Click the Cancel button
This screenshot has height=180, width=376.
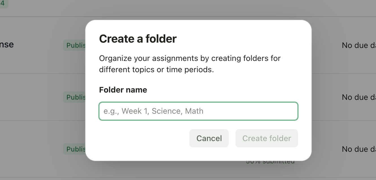(209, 138)
